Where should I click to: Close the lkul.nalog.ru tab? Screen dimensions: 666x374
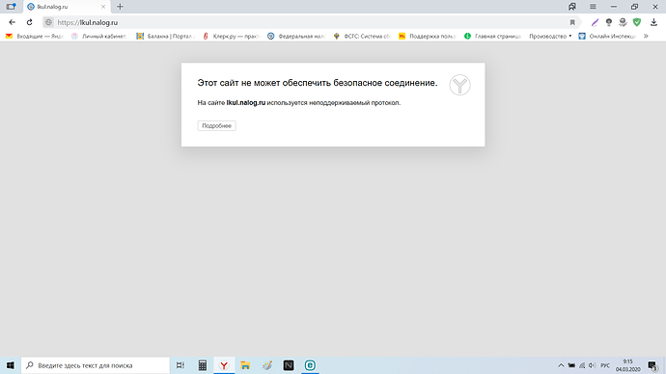pos(103,7)
